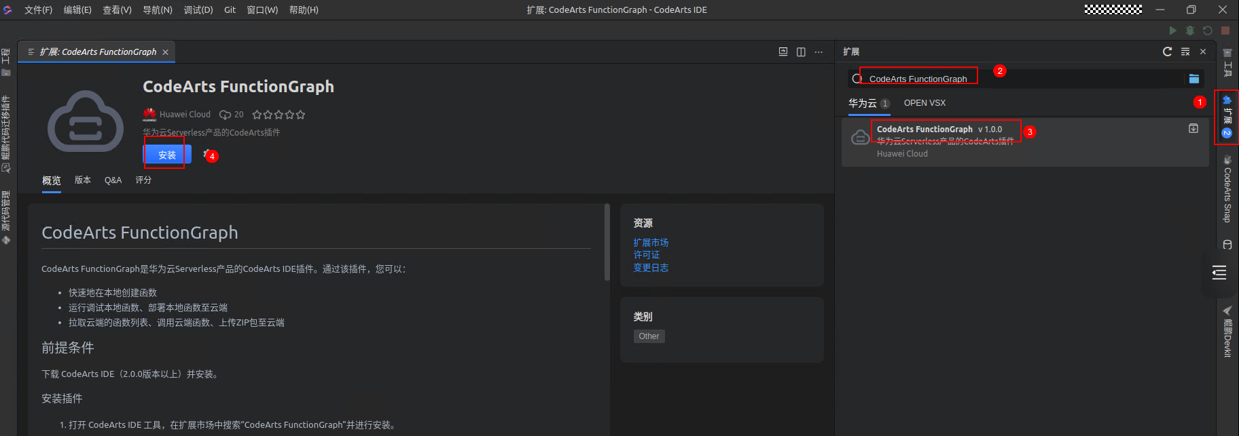The image size is (1239, 436).
Task: Click the 安装插件 heading text
Action: (62, 399)
